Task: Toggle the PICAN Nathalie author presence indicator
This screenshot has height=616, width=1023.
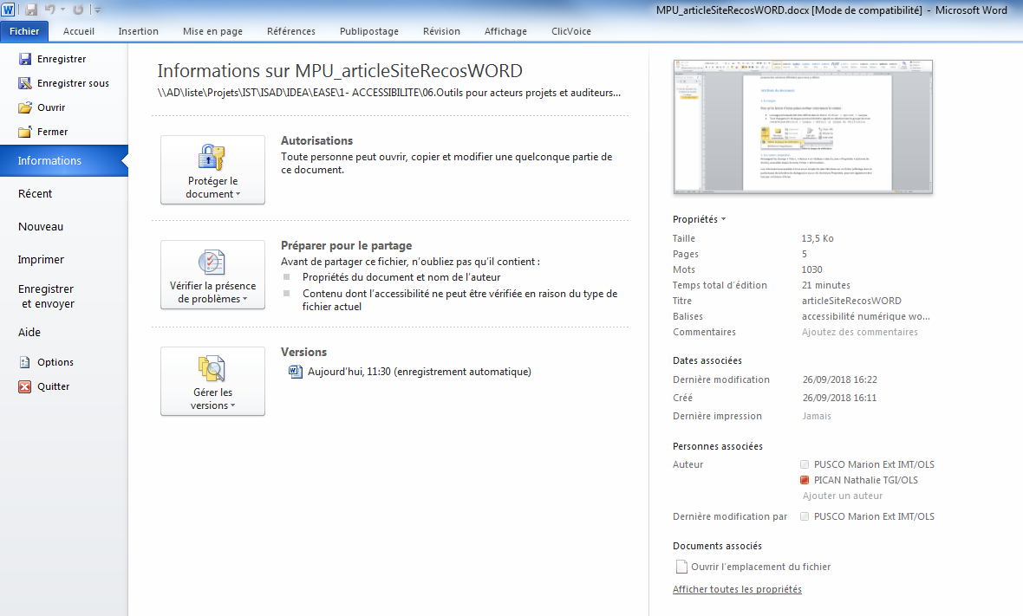Action: (805, 480)
